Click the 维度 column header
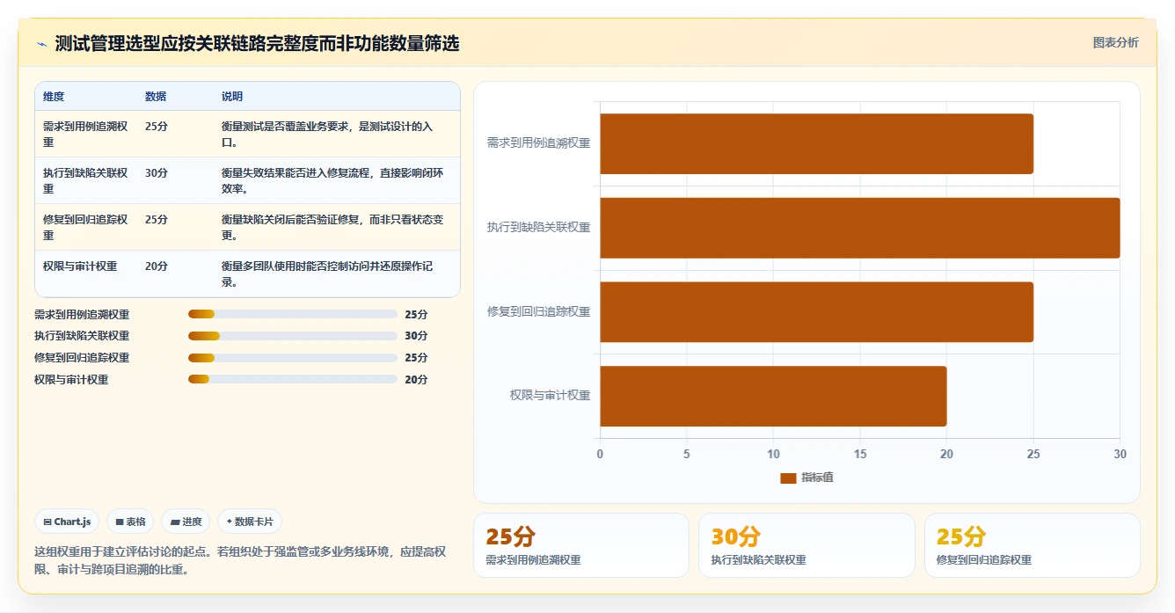This screenshot has height=613, width=1175. (x=54, y=97)
